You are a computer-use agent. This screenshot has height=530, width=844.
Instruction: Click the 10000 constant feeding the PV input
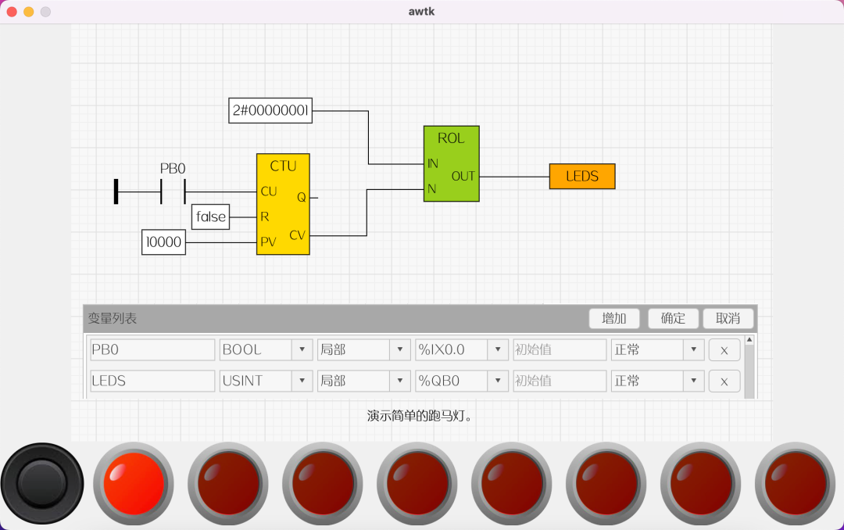click(163, 242)
